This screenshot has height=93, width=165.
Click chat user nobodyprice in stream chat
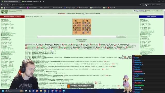coord(138,72)
